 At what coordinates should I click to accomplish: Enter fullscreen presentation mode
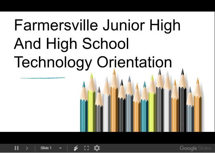pyautogui.click(x=86, y=148)
